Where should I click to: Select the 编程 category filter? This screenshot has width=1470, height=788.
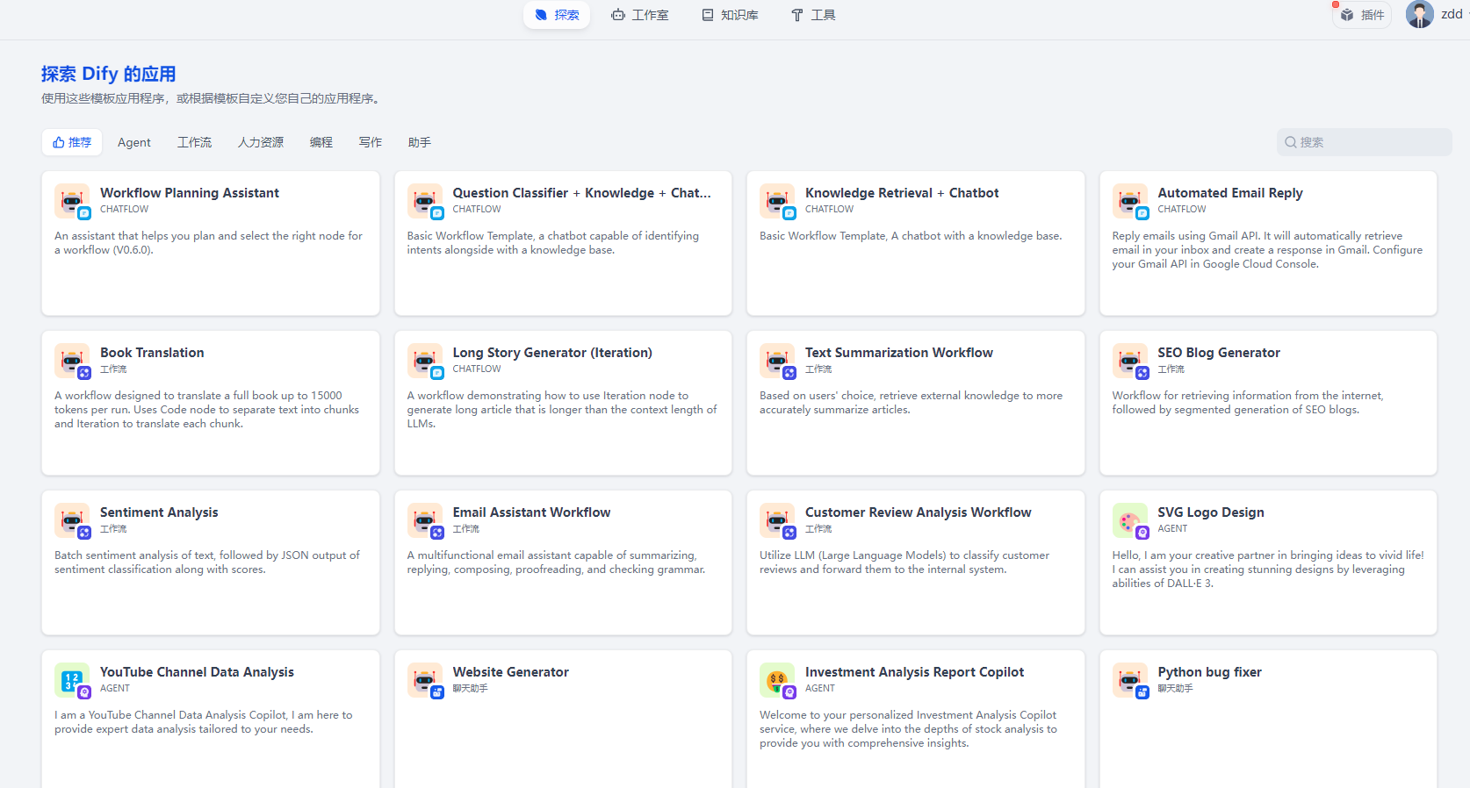point(321,142)
